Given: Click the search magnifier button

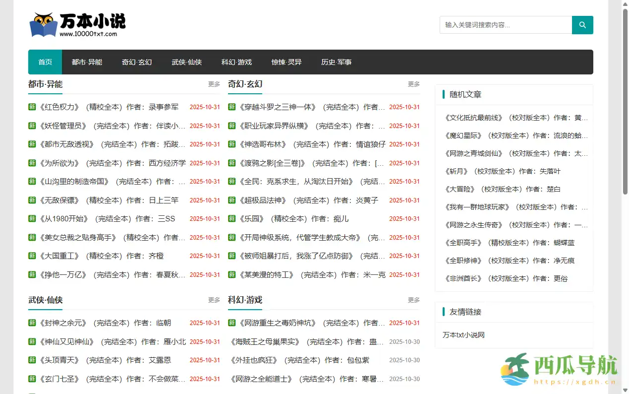Looking at the screenshot, I should [582, 24].
